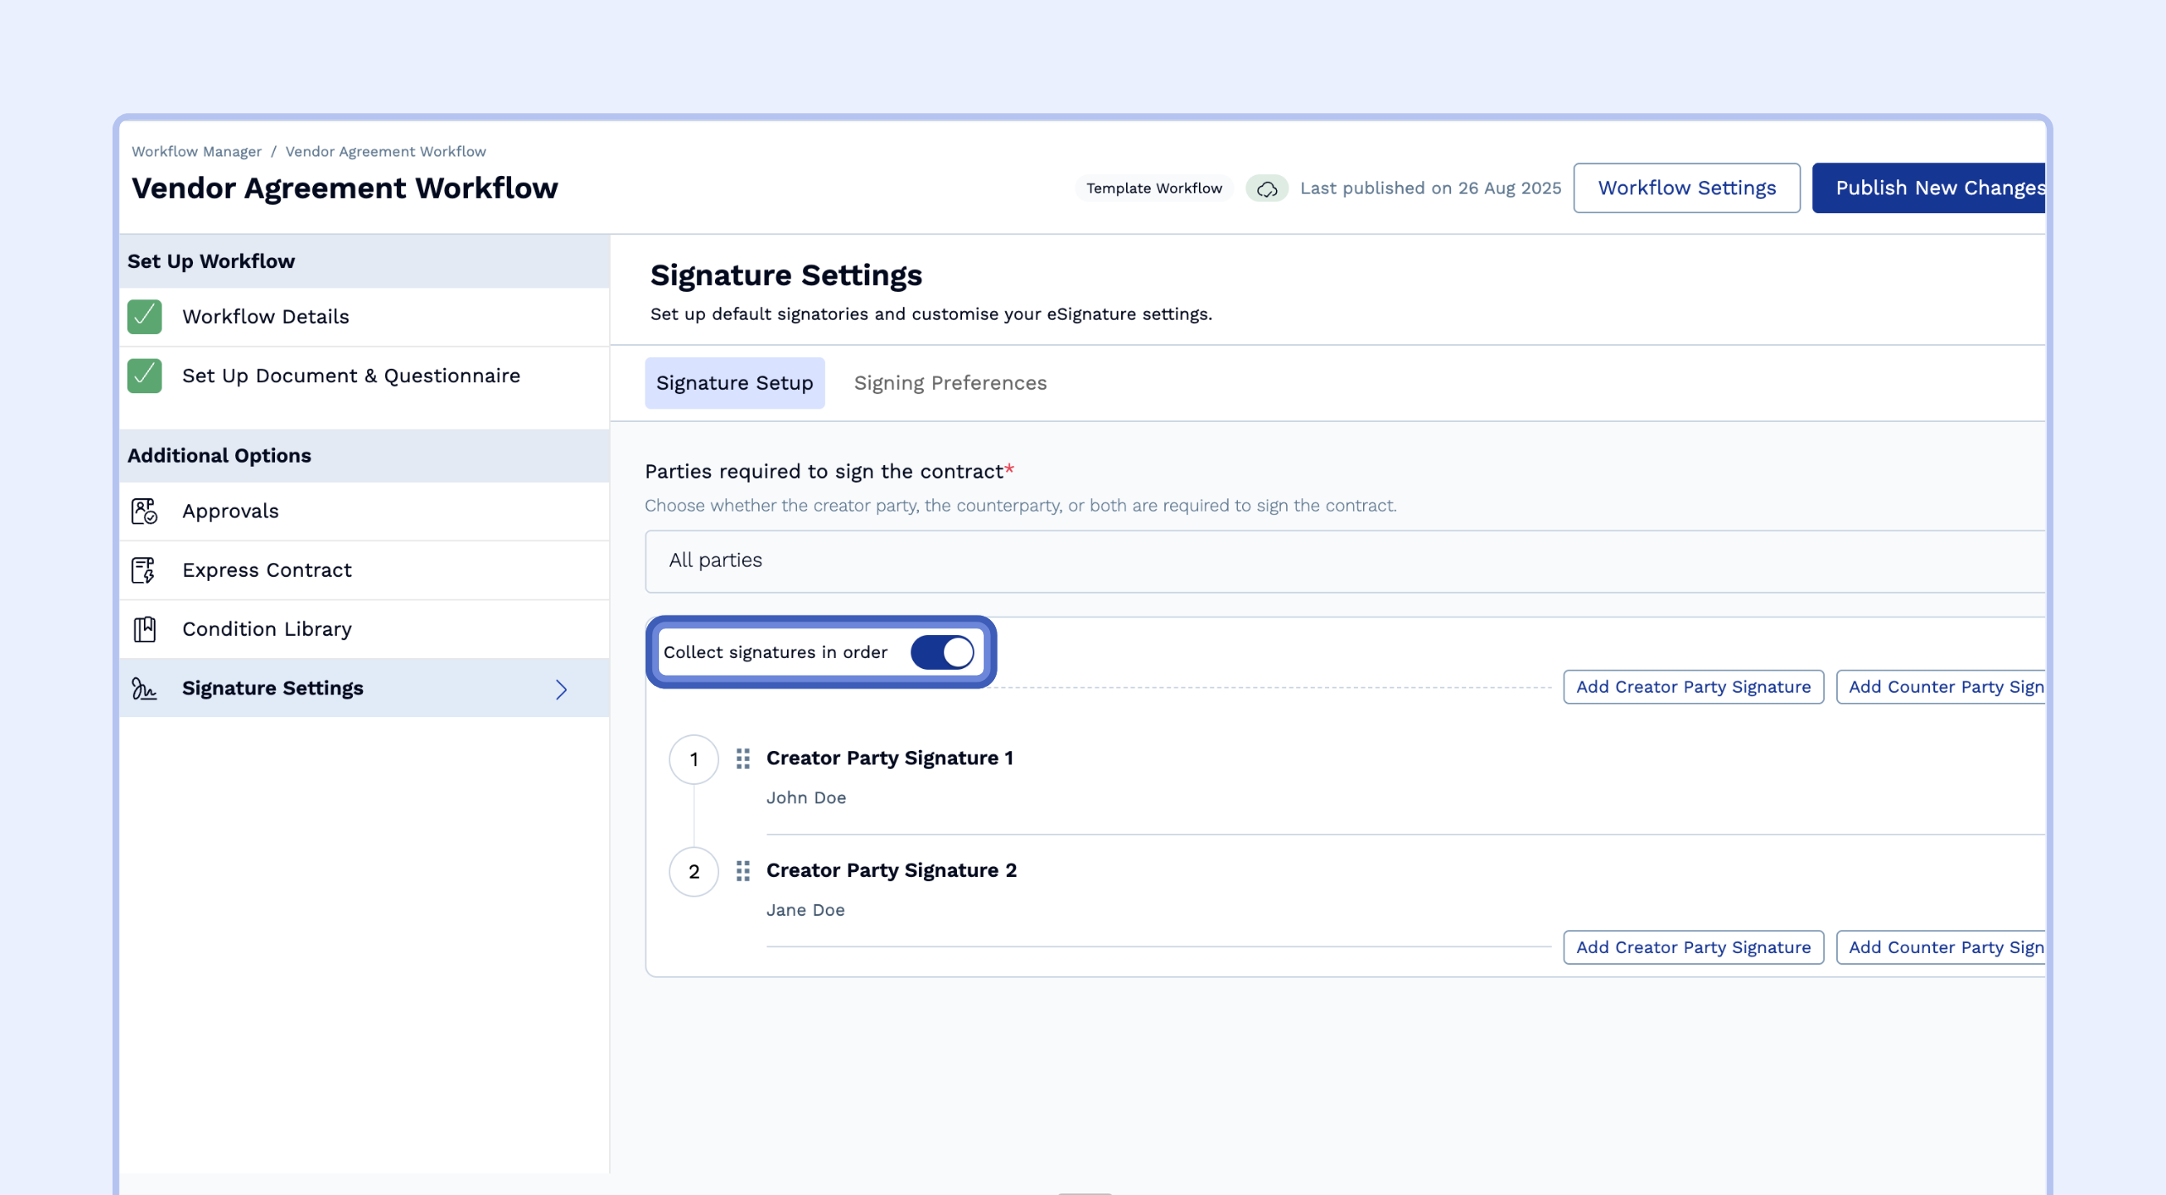Click the cloud sync status icon
Image resolution: width=2166 pixels, height=1195 pixels.
1267,189
